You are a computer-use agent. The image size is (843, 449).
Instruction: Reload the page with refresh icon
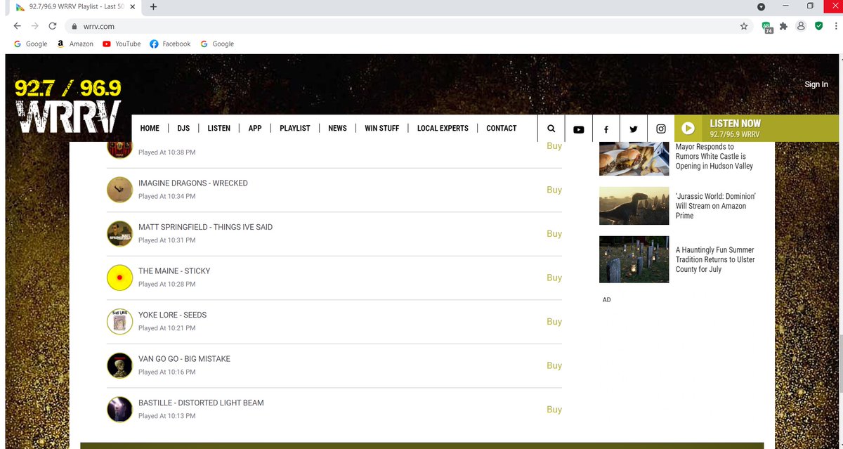(x=52, y=26)
